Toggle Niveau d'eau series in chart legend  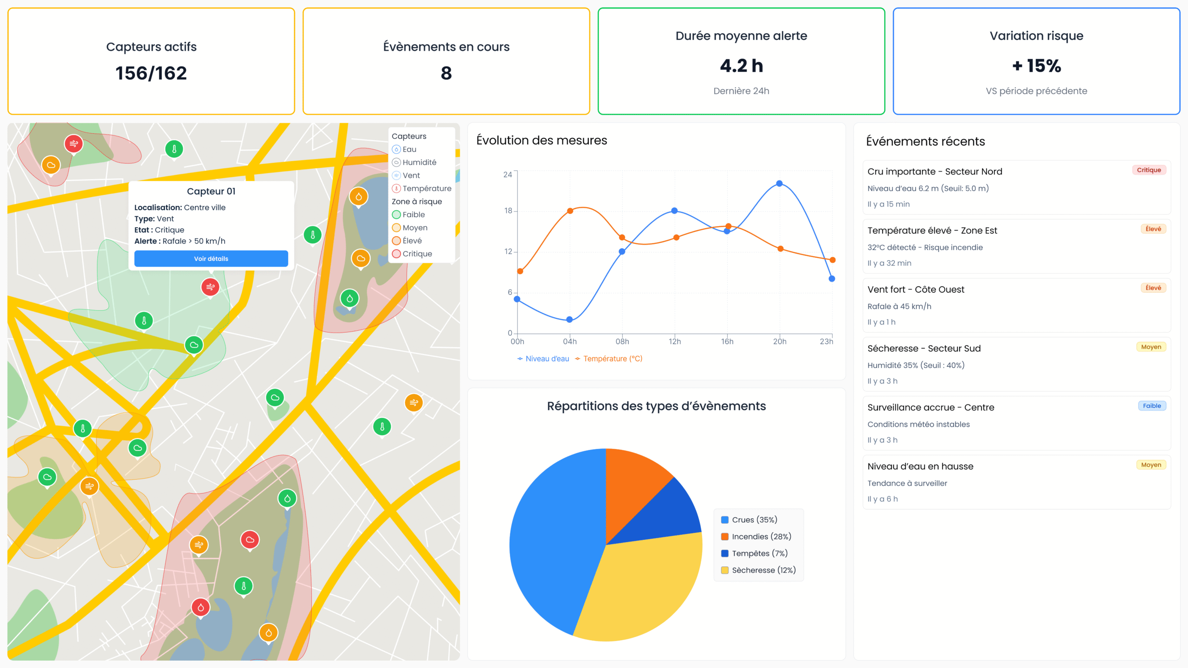point(543,359)
